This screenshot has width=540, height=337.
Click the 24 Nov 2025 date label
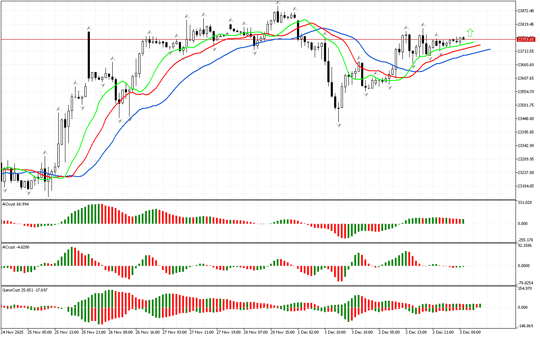[13, 332]
